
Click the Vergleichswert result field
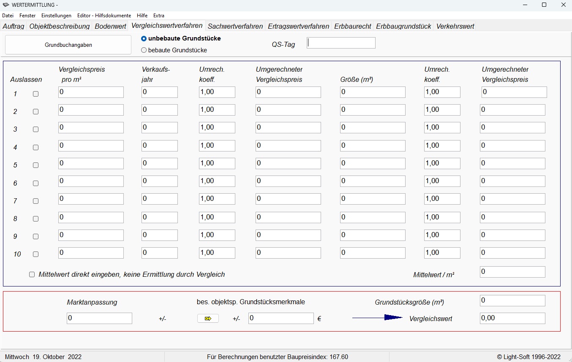512,318
